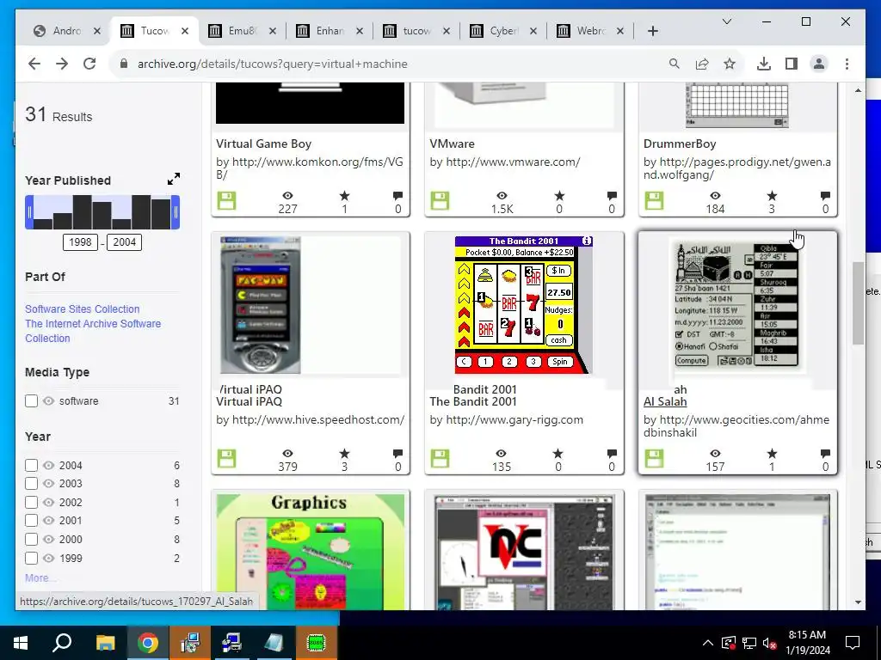Open the tab search chevron
Image resolution: width=881 pixels, height=660 pixels.
pyautogui.click(x=726, y=21)
